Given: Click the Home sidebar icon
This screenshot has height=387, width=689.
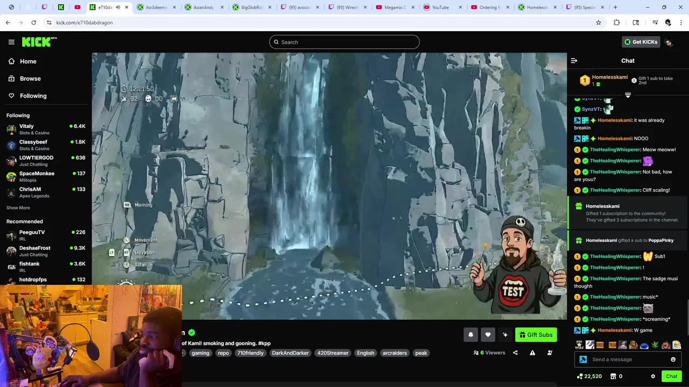Looking at the screenshot, I should (x=11, y=61).
